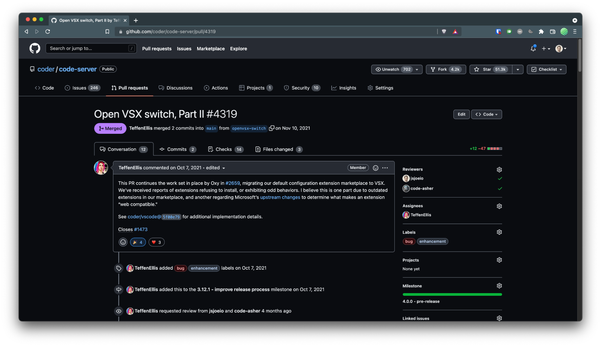The height and width of the screenshot is (346, 601).
Task: Open closing issue #1473 link
Action: point(141,229)
